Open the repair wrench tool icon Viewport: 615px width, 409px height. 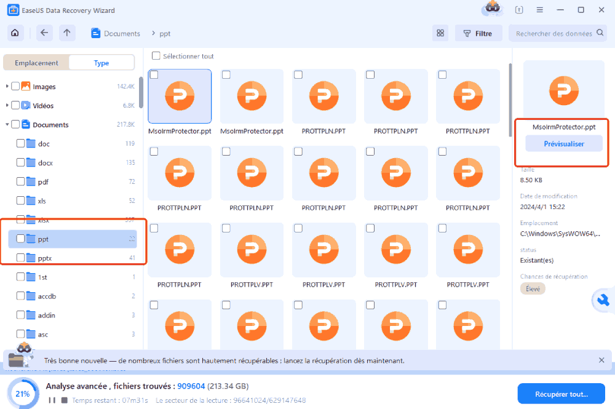tap(603, 300)
